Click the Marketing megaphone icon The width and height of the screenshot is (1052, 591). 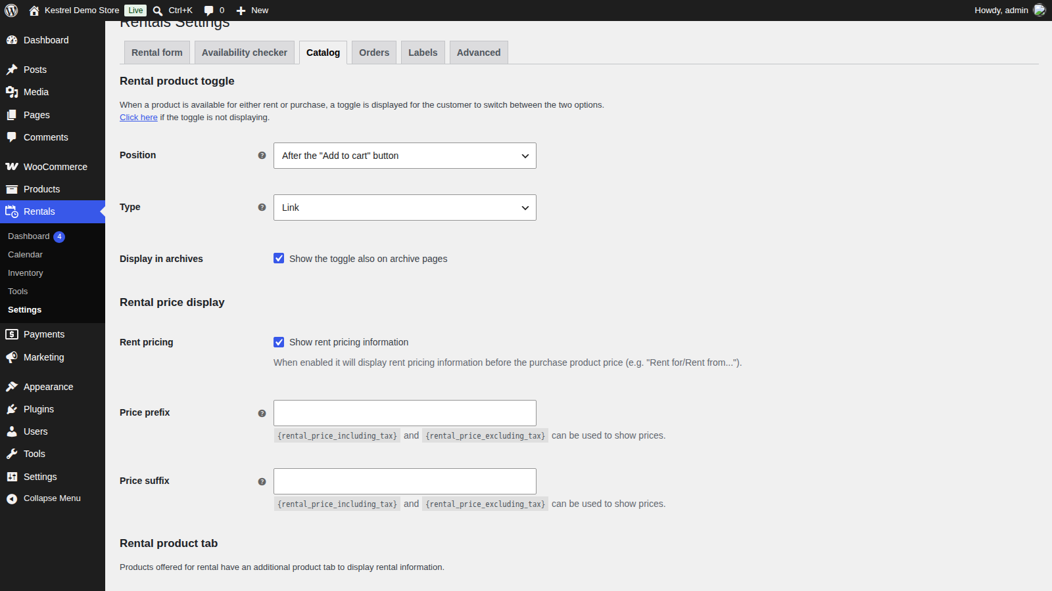click(12, 357)
